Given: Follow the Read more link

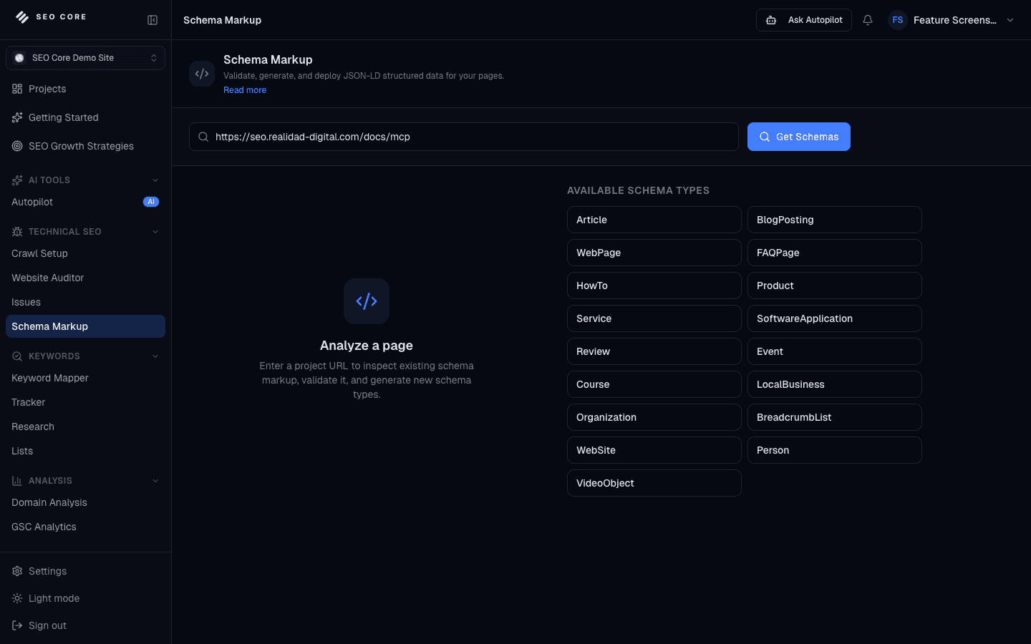Looking at the screenshot, I should [x=245, y=90].
